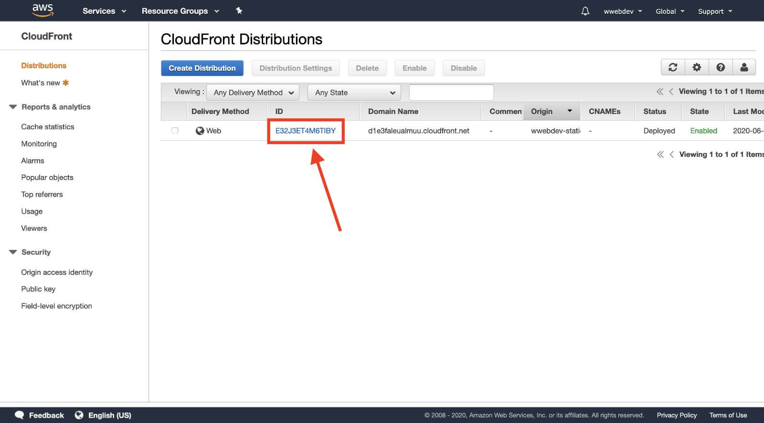Click the language globe icon in footer
Viewport: 764px width, 423px height.
79,415
